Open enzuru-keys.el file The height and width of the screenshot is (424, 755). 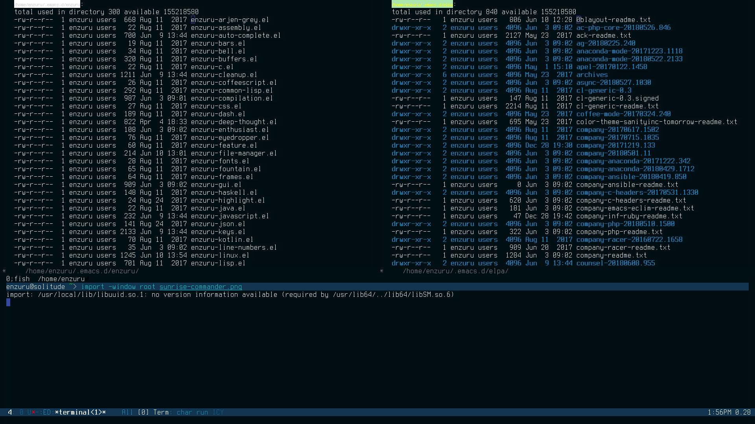218,232
